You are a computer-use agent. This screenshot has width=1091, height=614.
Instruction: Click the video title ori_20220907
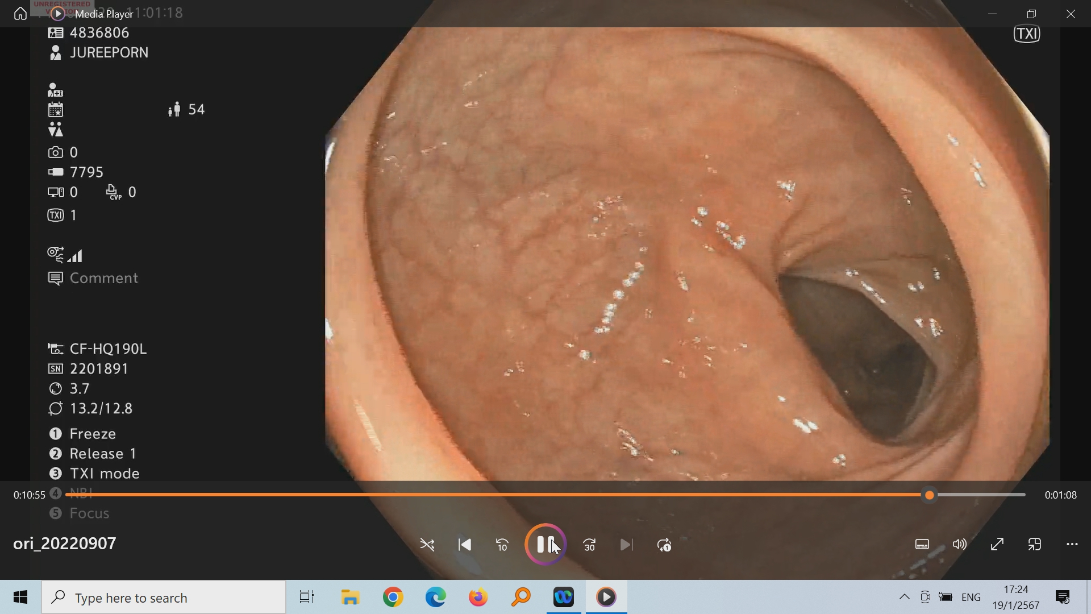tap(65, 544)
